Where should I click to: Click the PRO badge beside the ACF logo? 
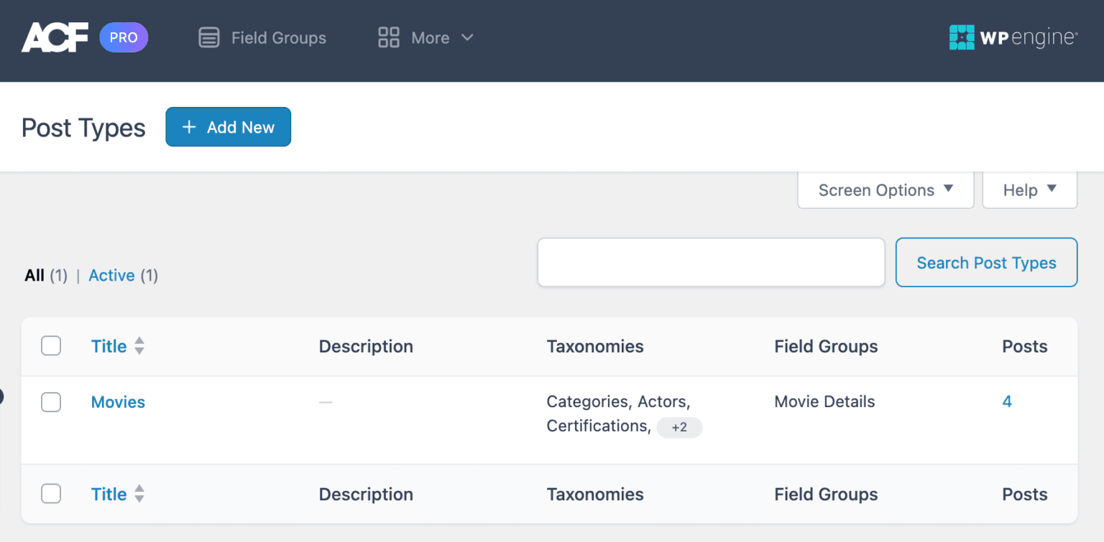[x=123, y=37]
